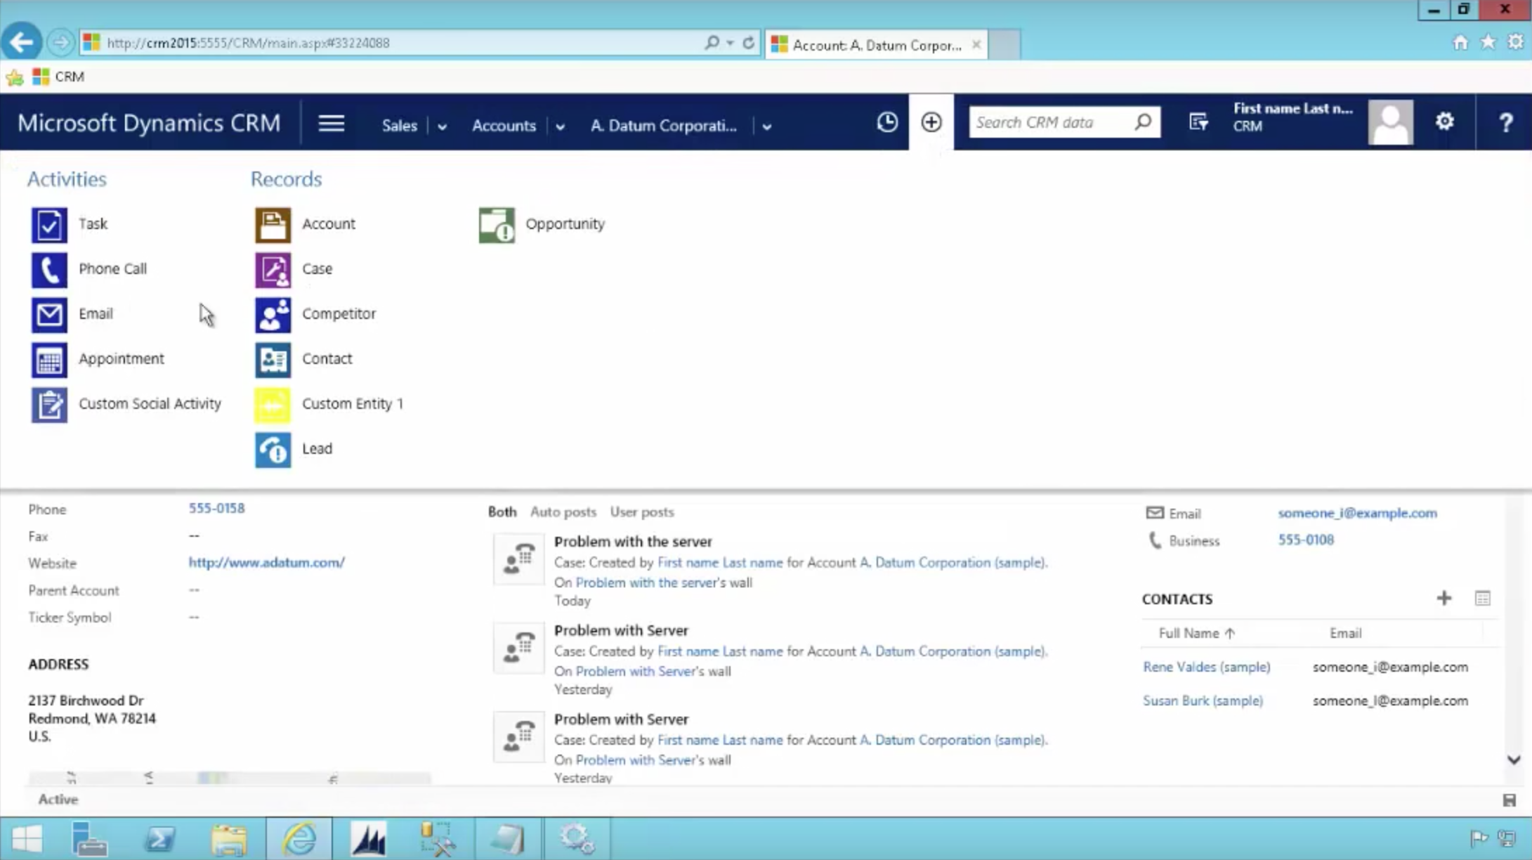The height and width of the screenshot is (860, 1532).
Task: Open Advanced Find icon
Action: (x=1198, y=122)
